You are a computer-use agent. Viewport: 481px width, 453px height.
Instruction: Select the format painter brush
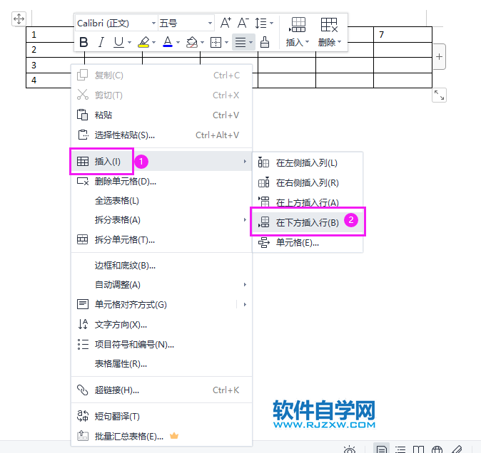[265, 42]
